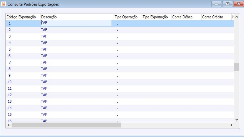Click the Conta Crédito column header
This screenshot has width=244, height=137.
[x=216, y=17]
